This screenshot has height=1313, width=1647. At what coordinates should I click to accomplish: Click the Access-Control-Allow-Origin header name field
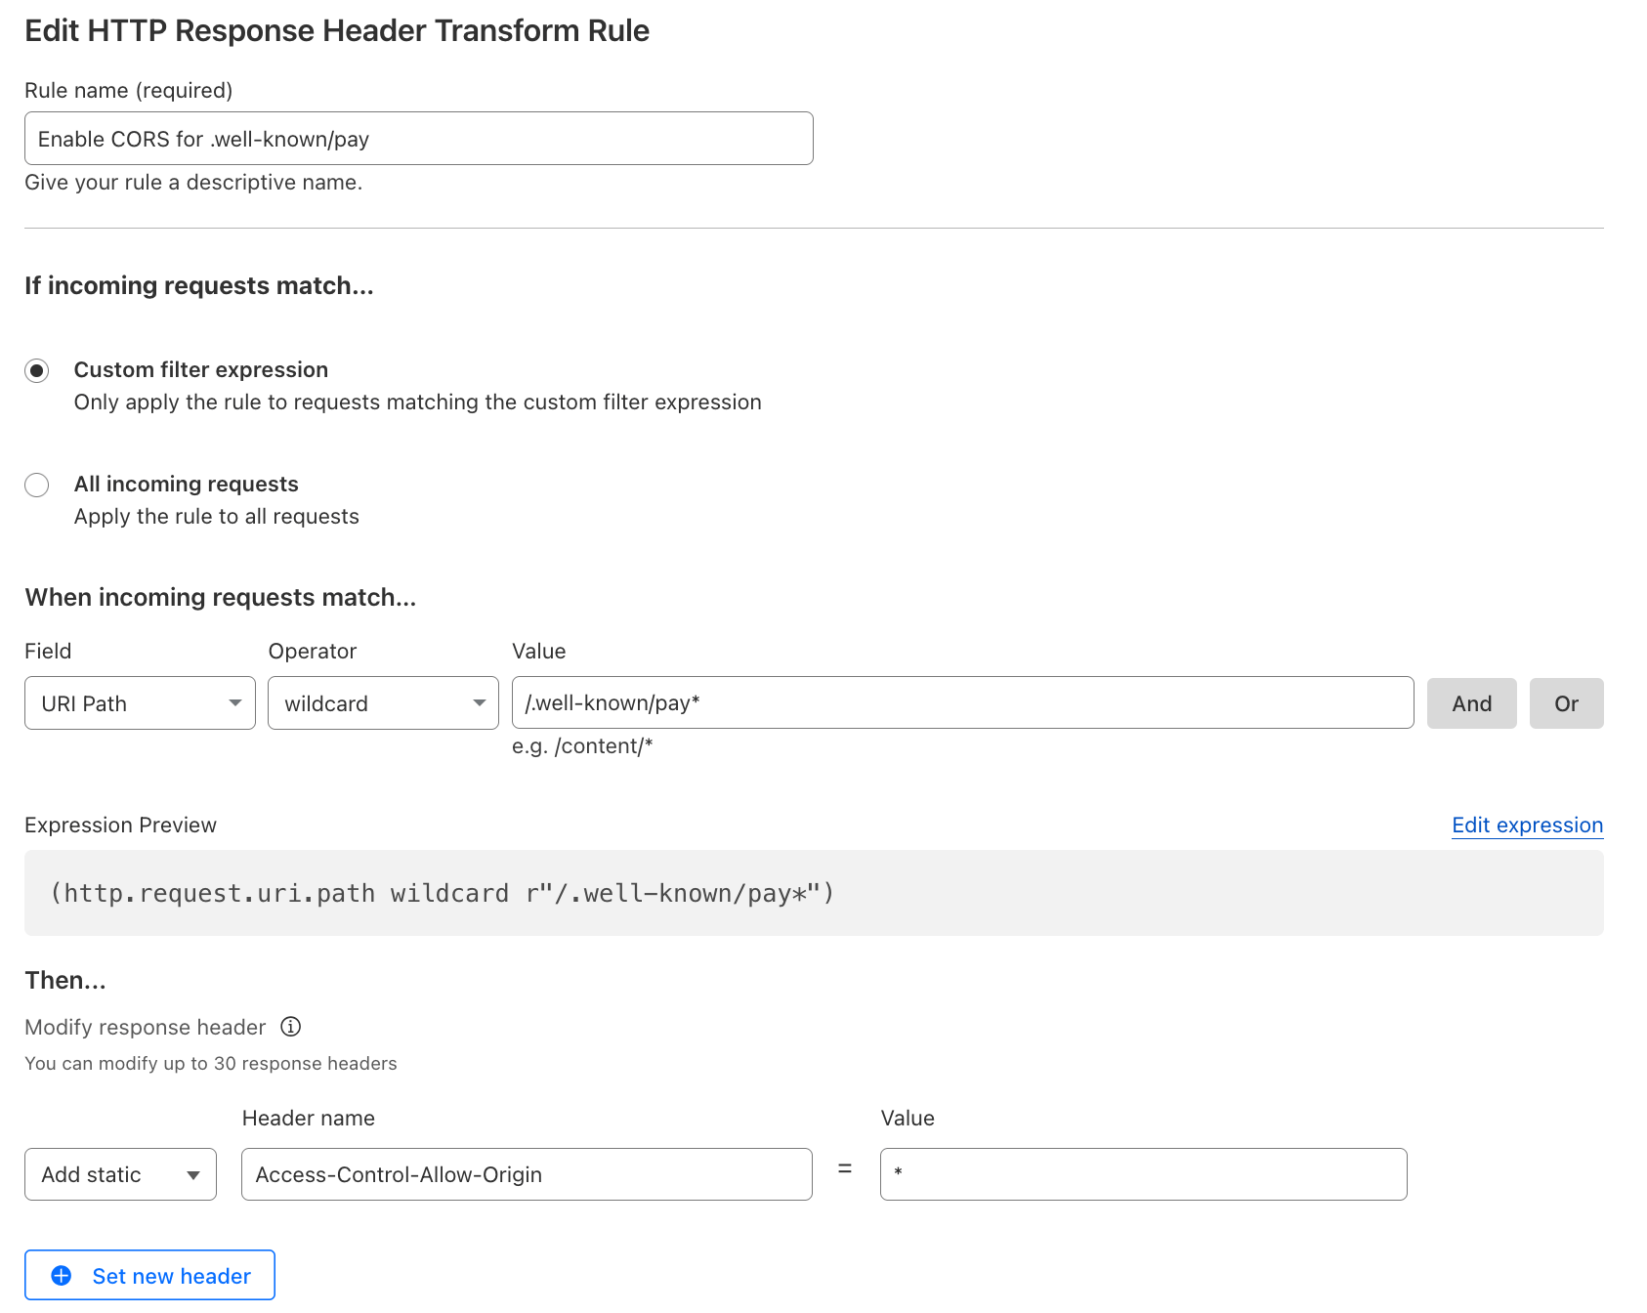(x=526, y=1174)
